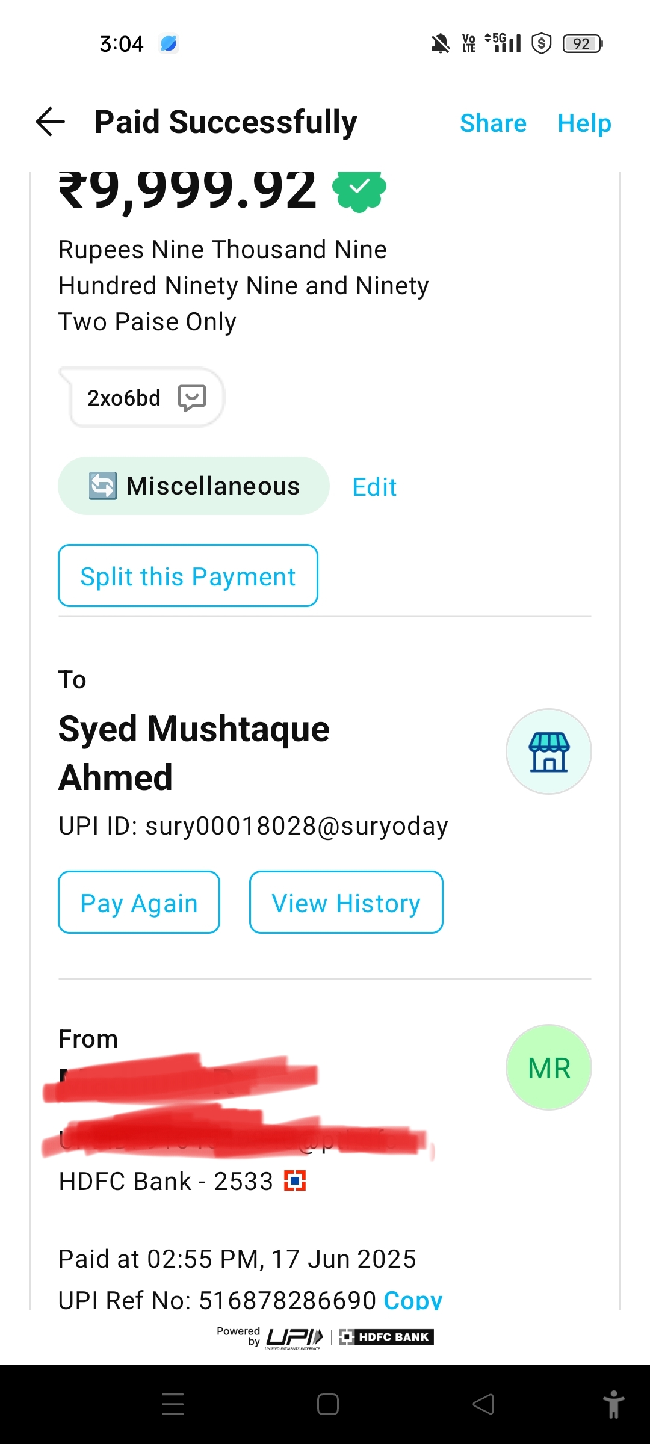Tap the HDFC Bank logo icon
650x1444 pixels.
295,1181
